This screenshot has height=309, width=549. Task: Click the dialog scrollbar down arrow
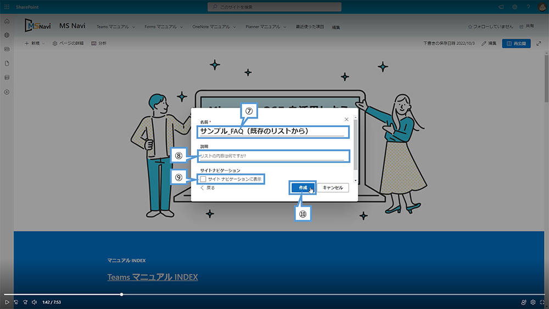[355, 181]
